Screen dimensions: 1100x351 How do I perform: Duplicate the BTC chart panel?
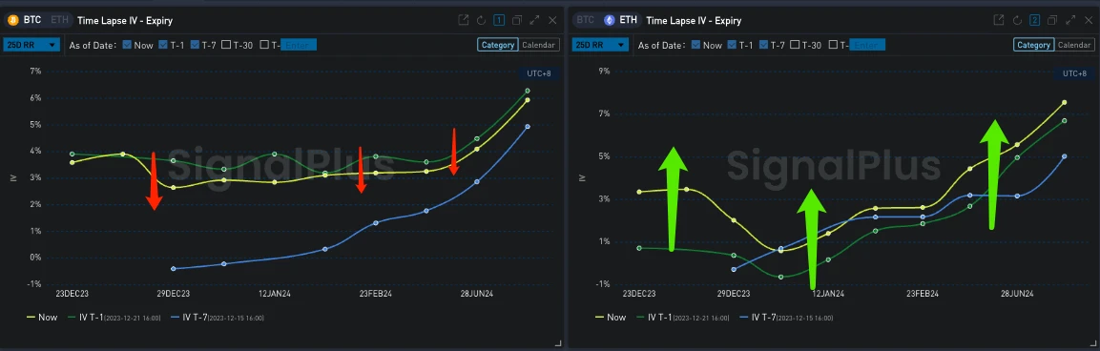click(517, 20)
